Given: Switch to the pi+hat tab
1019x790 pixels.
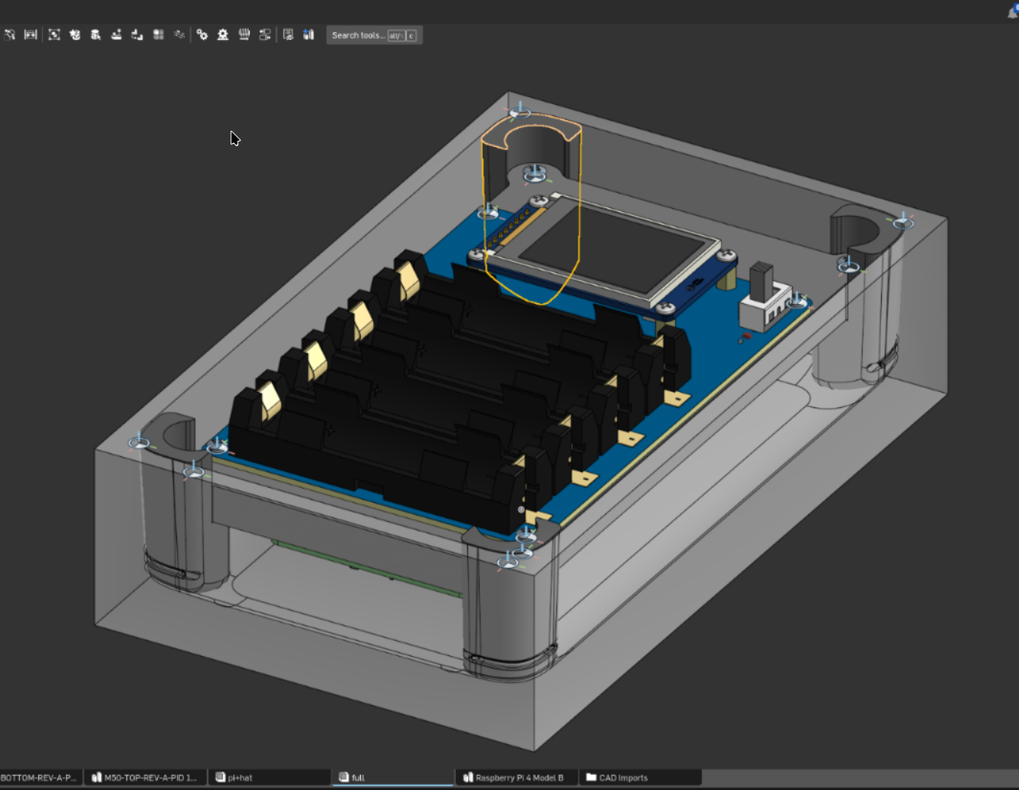Looking at the screenshot, I should (x=240, y=778).
